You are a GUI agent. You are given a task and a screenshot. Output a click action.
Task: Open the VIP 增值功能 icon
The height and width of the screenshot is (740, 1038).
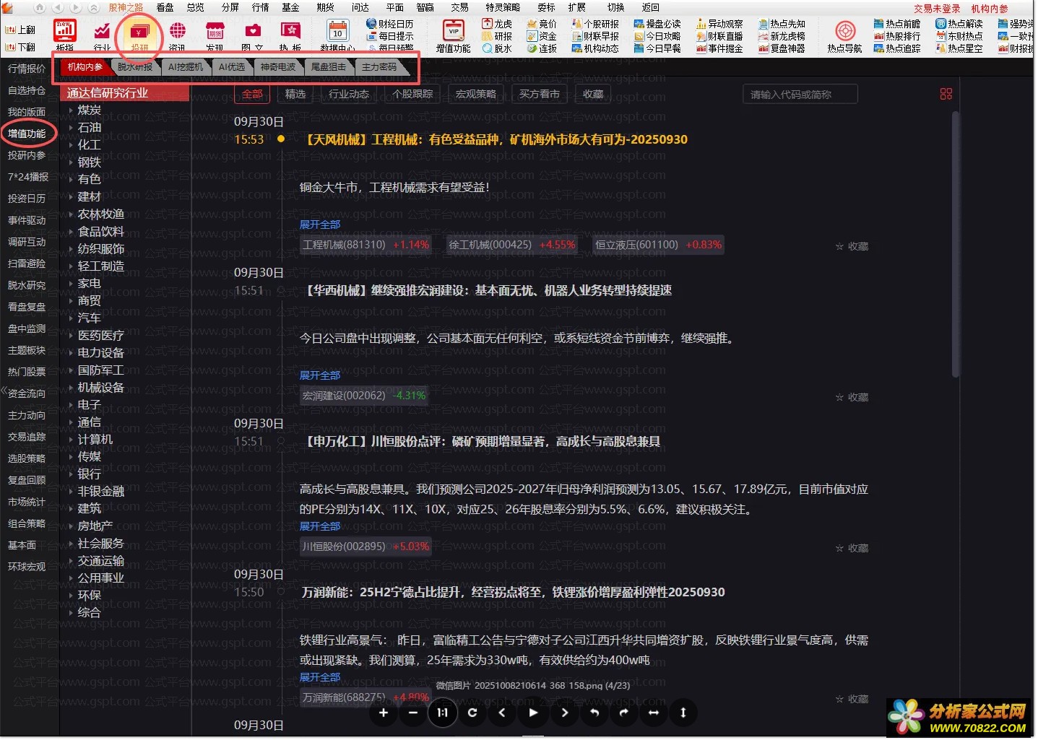(454, 35)
